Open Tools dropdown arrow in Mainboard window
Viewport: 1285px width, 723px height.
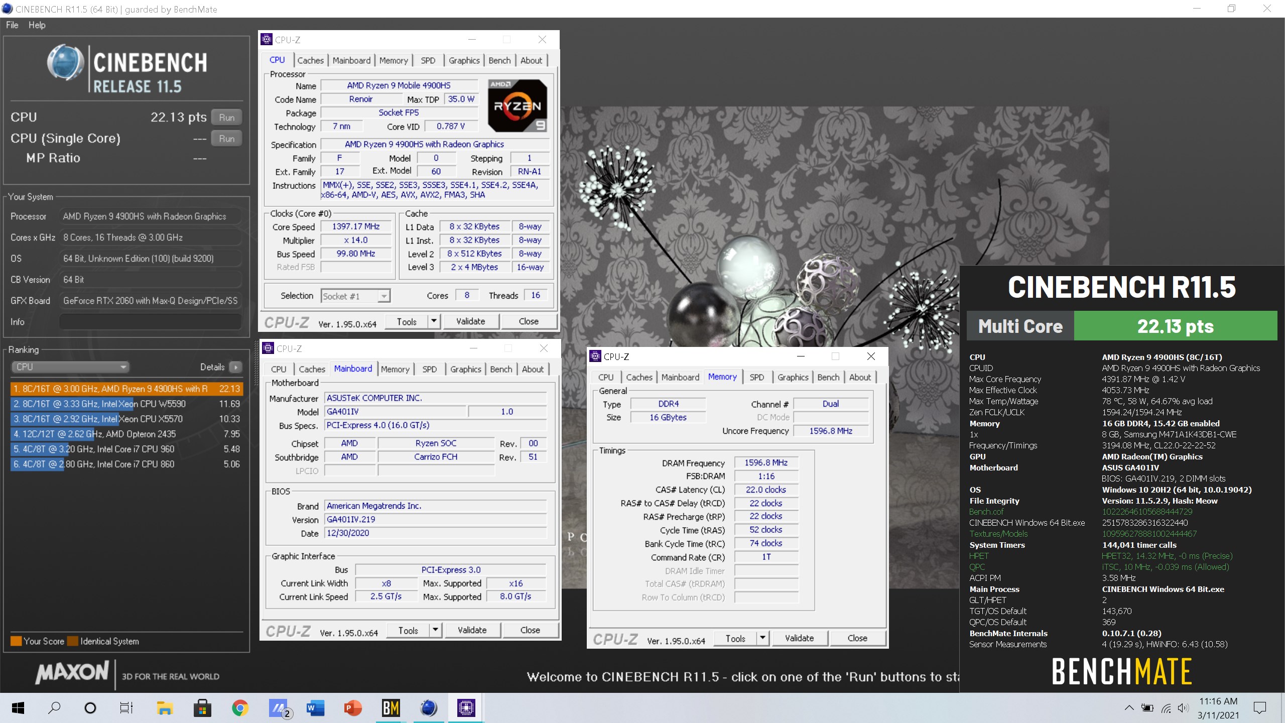(435, 630)
